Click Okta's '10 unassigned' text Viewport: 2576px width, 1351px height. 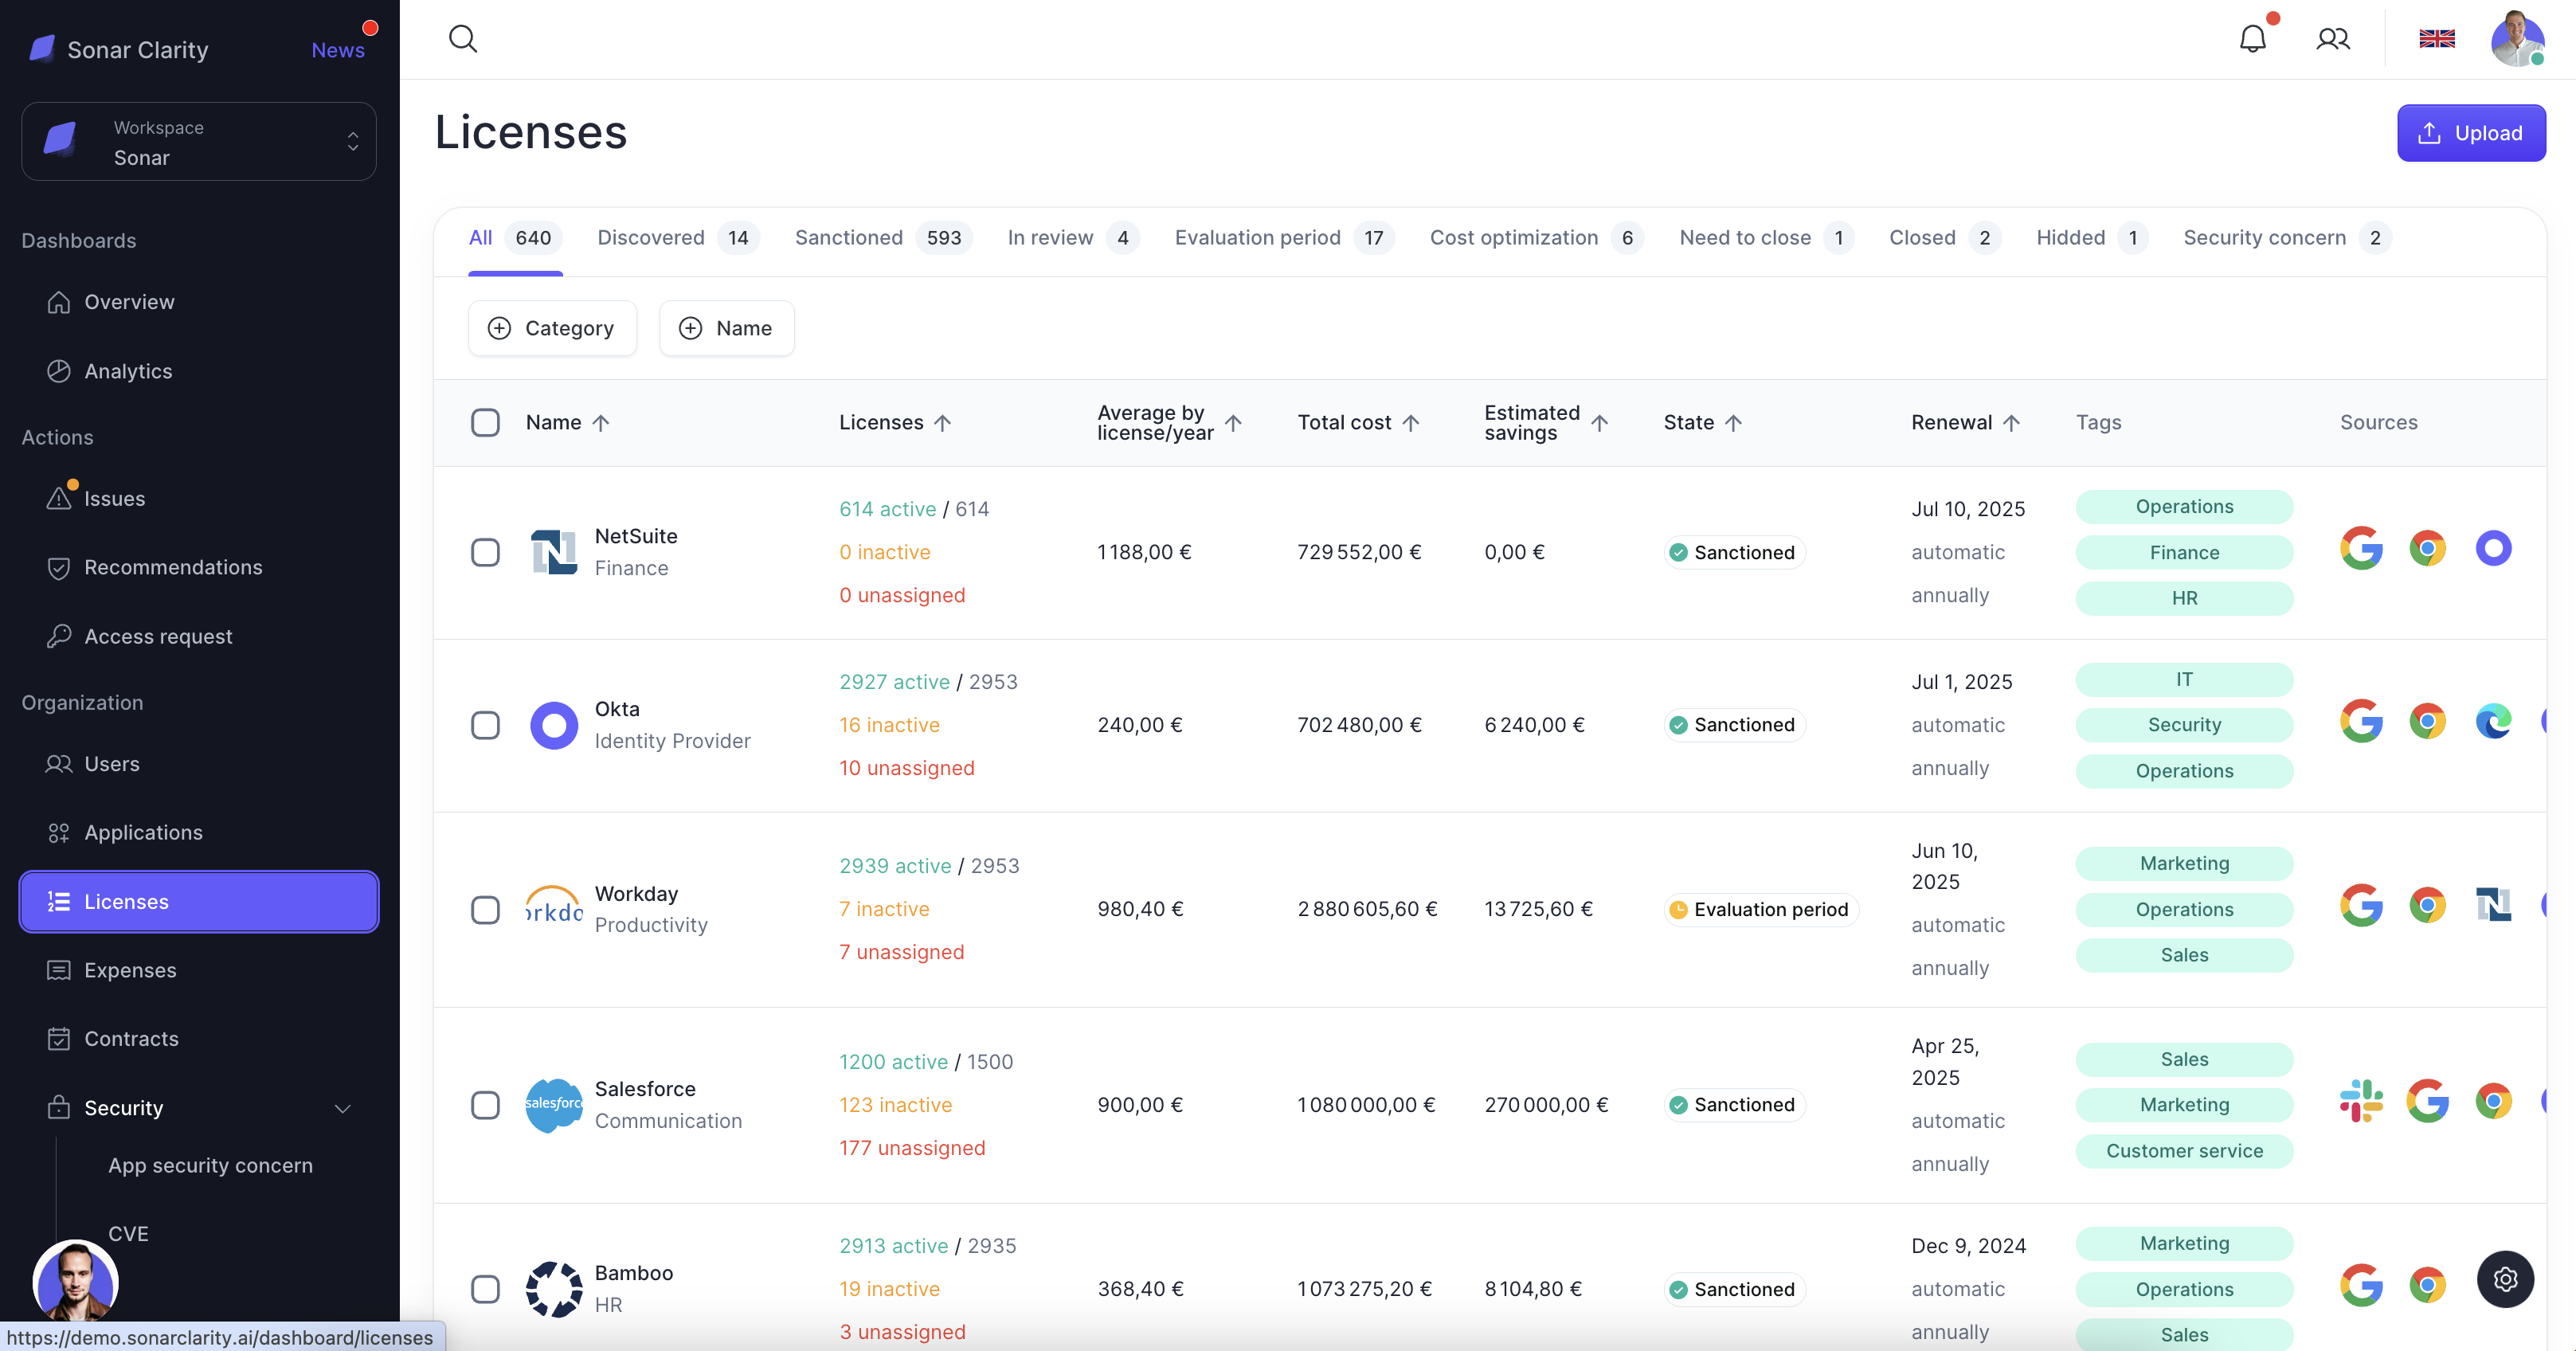pyautogui.click(x=906, y=768)
